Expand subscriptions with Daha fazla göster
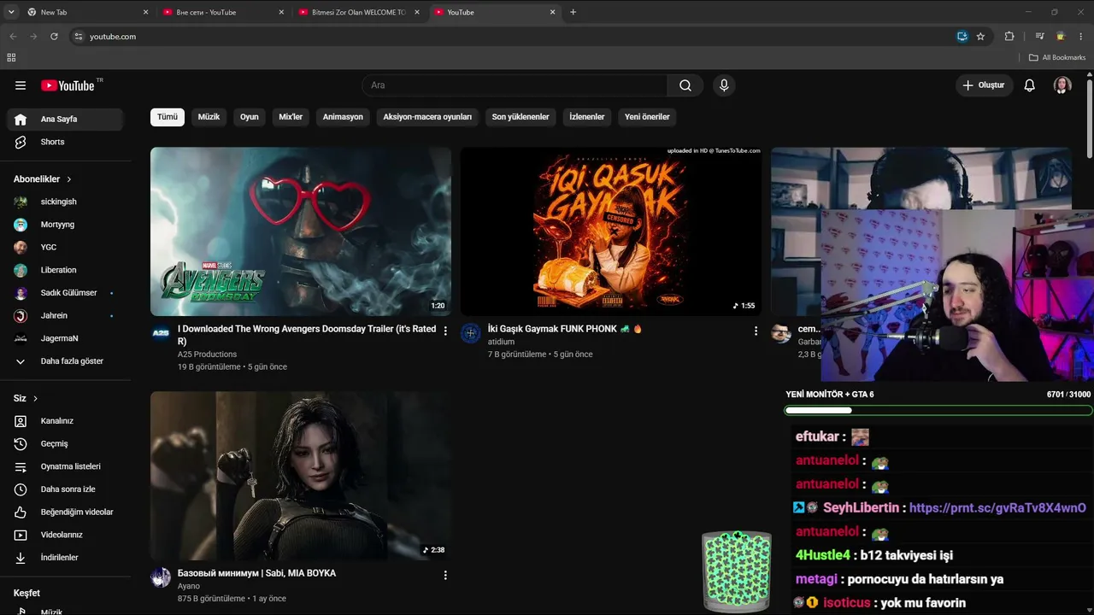This screenshot has height=615, width=1094. [66, 361]
